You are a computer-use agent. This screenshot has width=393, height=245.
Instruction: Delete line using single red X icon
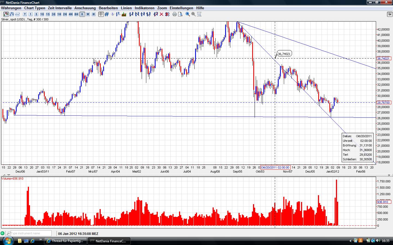[x=161, y=14]
